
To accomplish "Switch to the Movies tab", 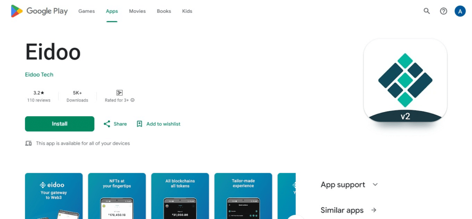I will tap(137, 11).
